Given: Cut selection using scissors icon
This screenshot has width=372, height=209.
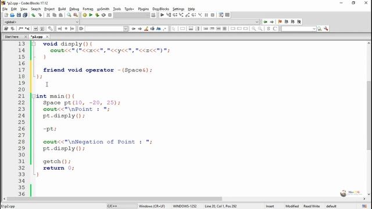Looking at the screenshot, I should (x=48, y=15).
